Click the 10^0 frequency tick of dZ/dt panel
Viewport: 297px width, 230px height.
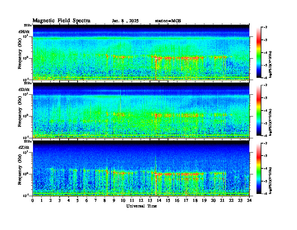(x=25, y=174)
